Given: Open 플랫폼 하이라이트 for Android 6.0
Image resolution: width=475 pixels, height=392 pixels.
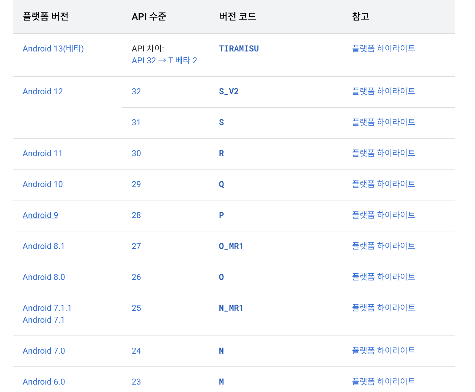Looking at the screenshot, I should [383, 381].
